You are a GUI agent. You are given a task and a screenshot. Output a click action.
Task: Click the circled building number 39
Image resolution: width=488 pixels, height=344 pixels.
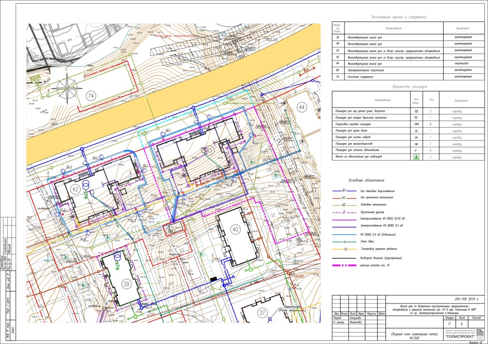[x=126, y=283]
